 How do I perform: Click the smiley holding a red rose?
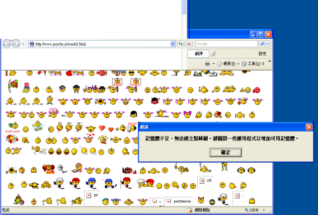[218, 115]
